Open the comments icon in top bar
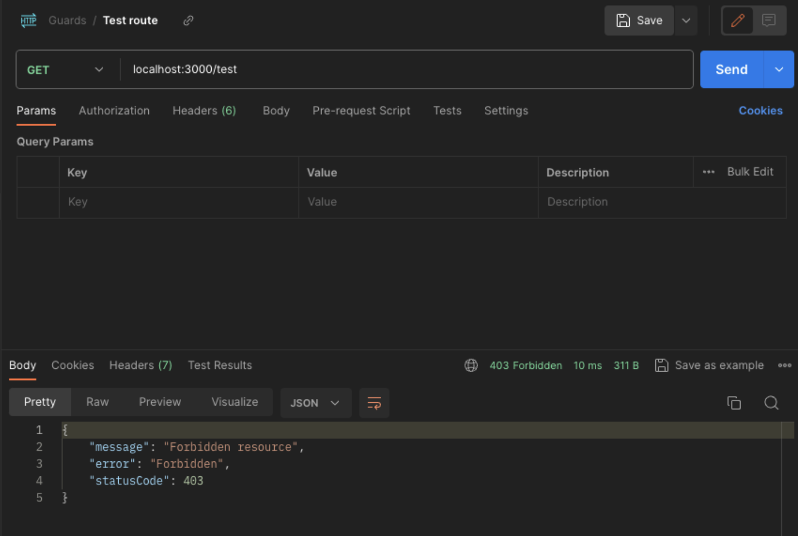Screen dimensions: 798x536 [770, 20]
